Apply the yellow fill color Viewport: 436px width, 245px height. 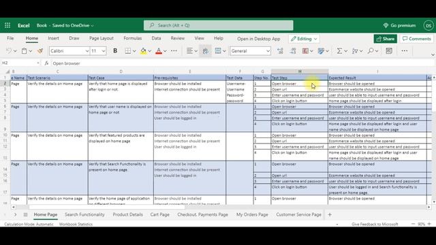point(143,51)
